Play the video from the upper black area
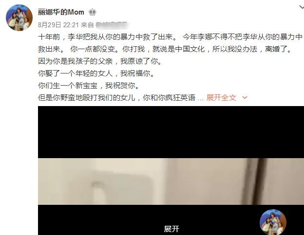Screen dimensions: 304x235 [x=171, y=132]
